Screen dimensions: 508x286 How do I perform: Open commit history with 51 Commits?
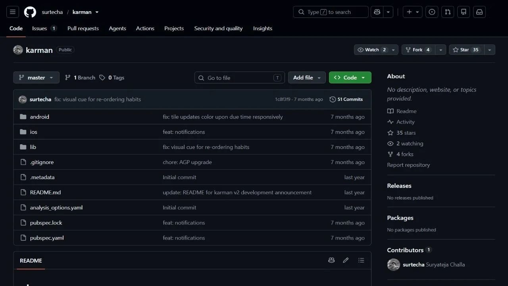(x=346, y=99)
